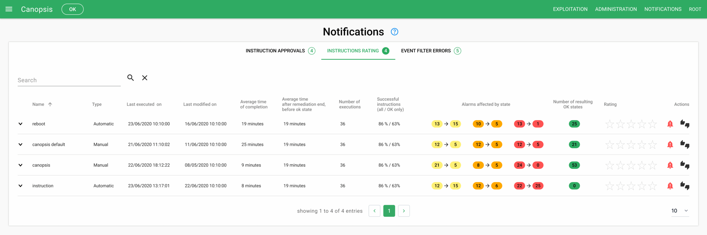This screenshot has width=707, height=235.
Task: Expand the canopsis default row
Action: pos(20,145)
